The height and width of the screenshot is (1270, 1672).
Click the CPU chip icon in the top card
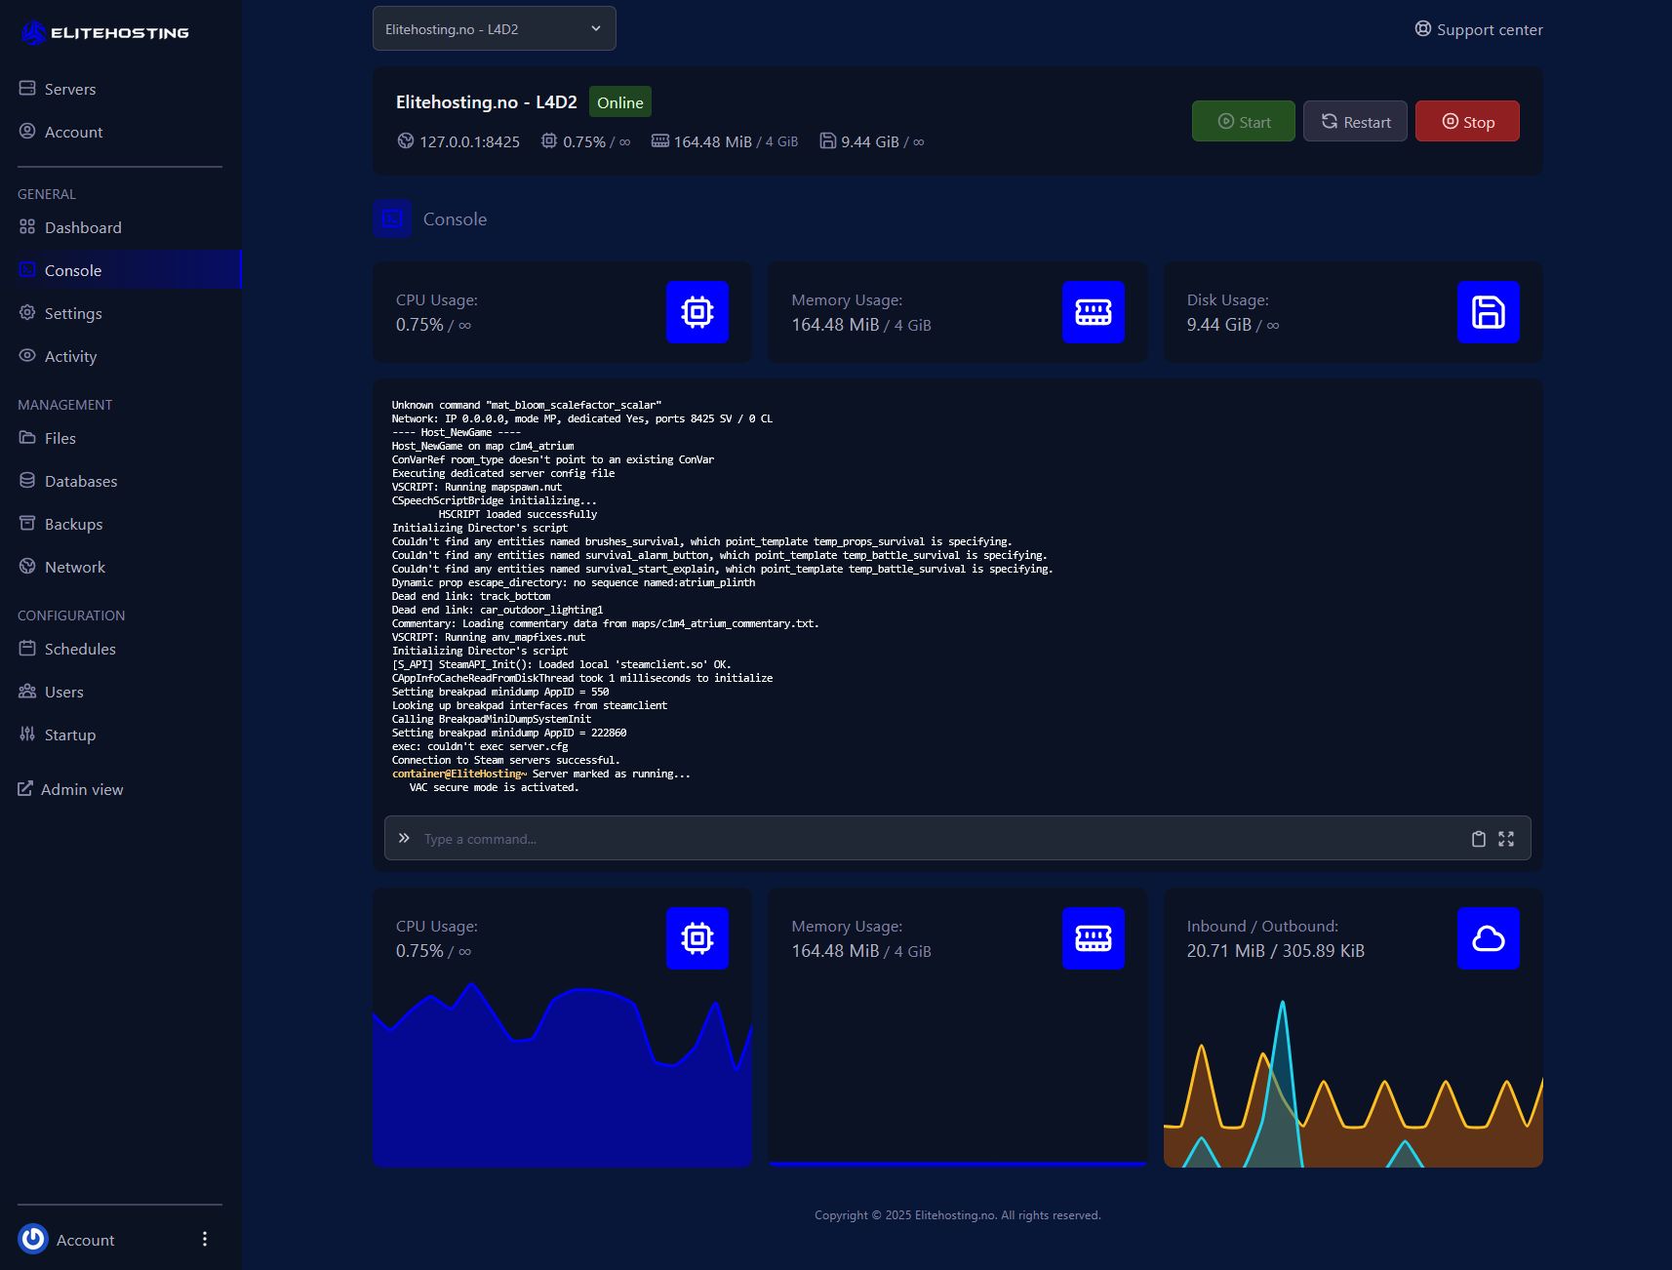click(697, 312)
